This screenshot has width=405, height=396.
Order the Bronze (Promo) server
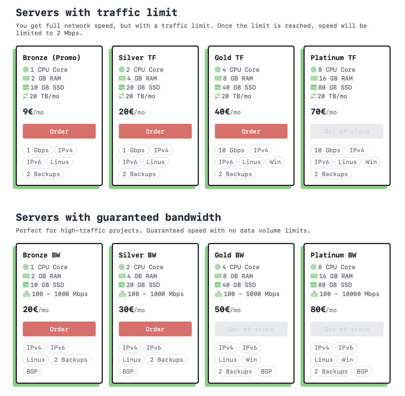(x=59, y=131)
